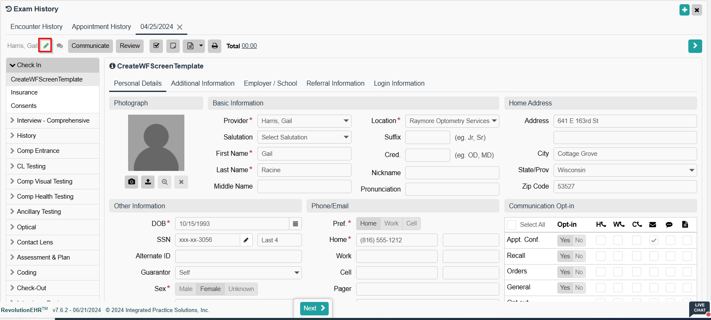Click the green pencil edit icon beside Harris, Gail

45,46
